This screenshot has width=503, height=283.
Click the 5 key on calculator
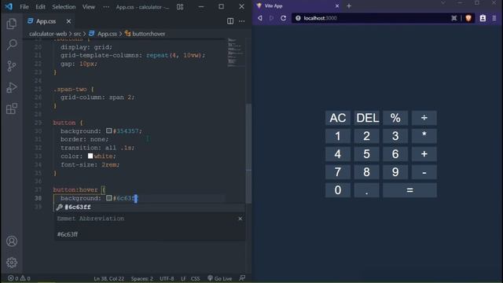click(x=366, y=154)
